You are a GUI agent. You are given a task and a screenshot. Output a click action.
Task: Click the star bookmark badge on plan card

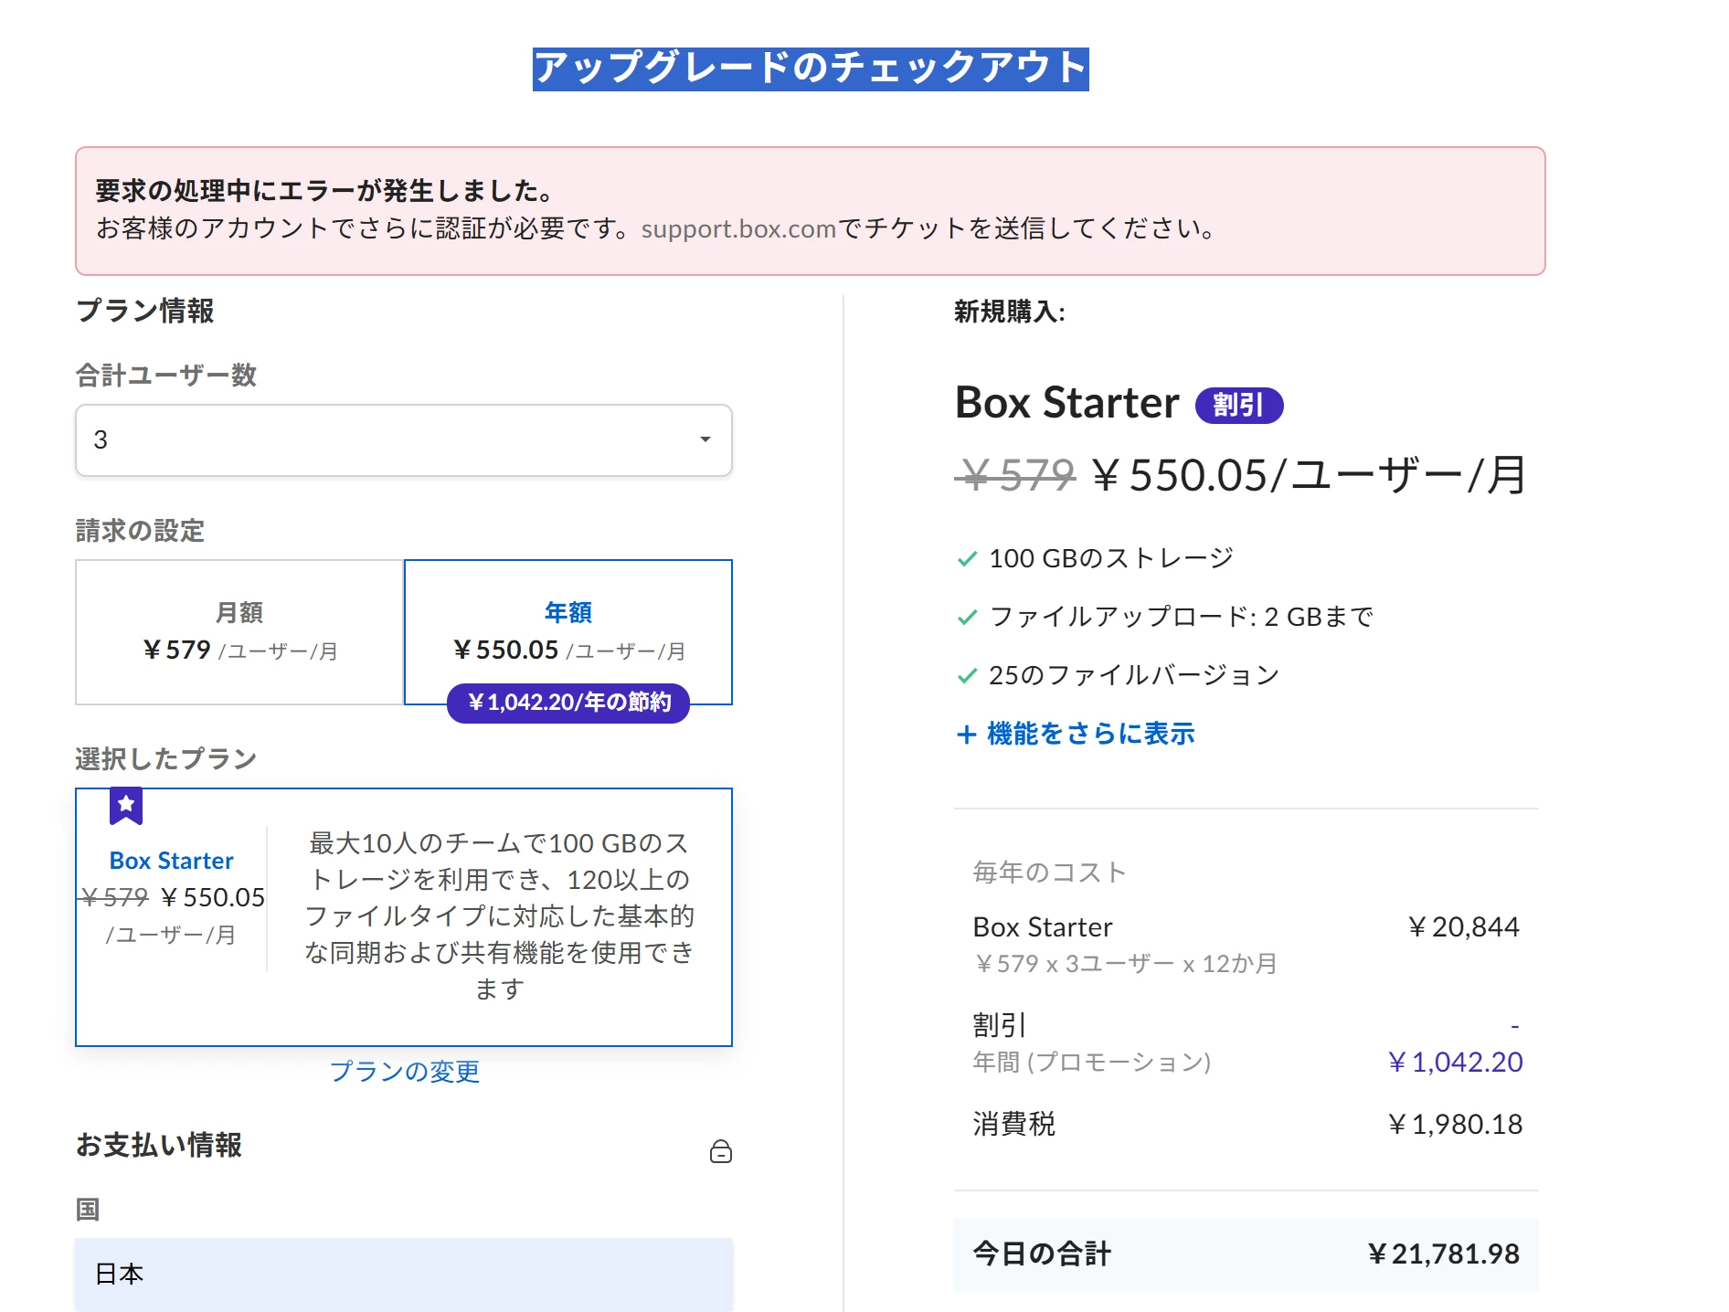tap(126, 806)
